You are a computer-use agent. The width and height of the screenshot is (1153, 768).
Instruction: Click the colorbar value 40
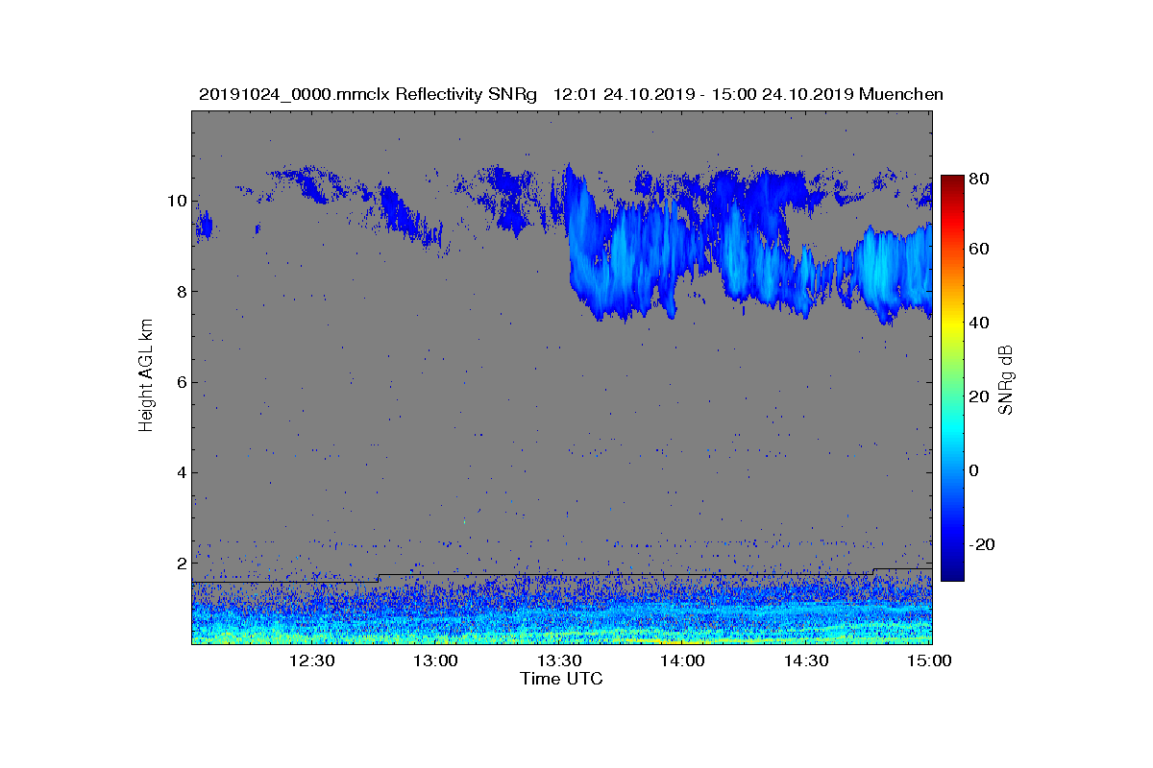[980, 323]
